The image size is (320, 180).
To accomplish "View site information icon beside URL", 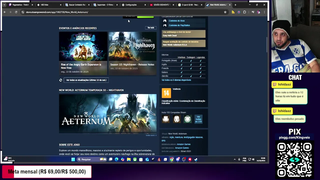I will [23, 12].
